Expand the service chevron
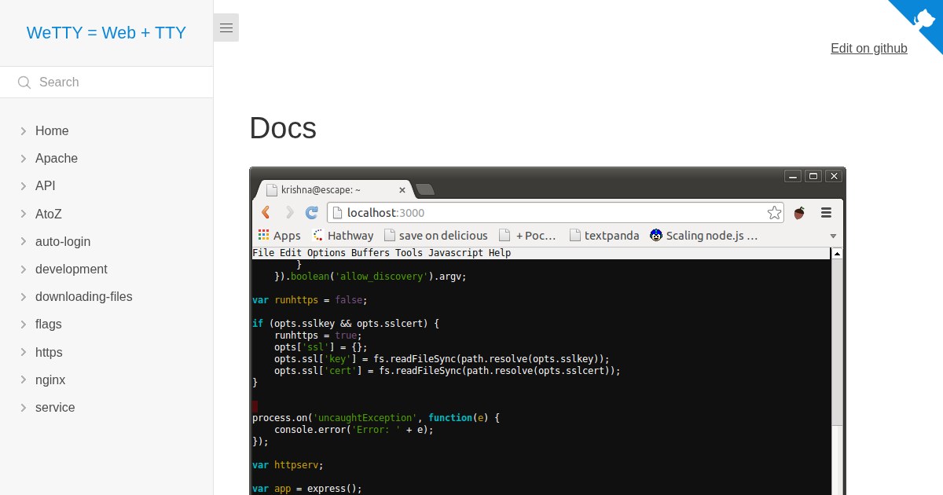Image resolution: width=943 pixels, height=495 pixels. [24, 408]
